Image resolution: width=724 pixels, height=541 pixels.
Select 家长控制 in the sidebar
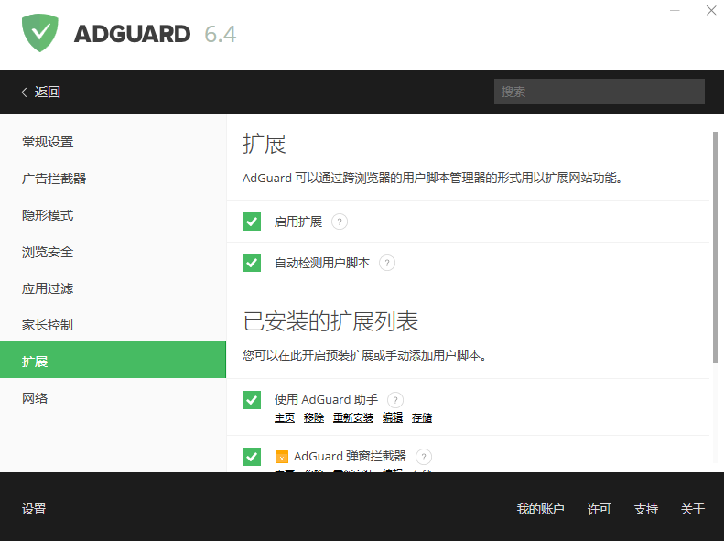pos(113,325)
